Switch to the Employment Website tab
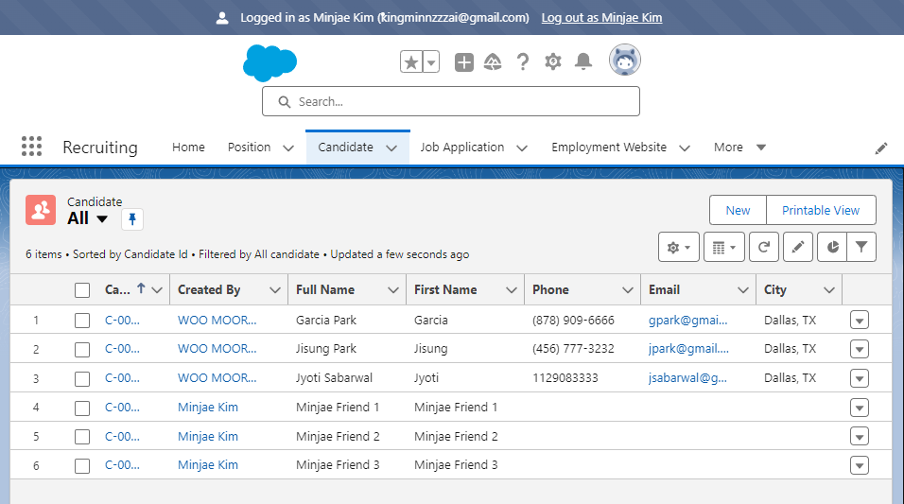904x504 pixels. [x=609, y=148]
